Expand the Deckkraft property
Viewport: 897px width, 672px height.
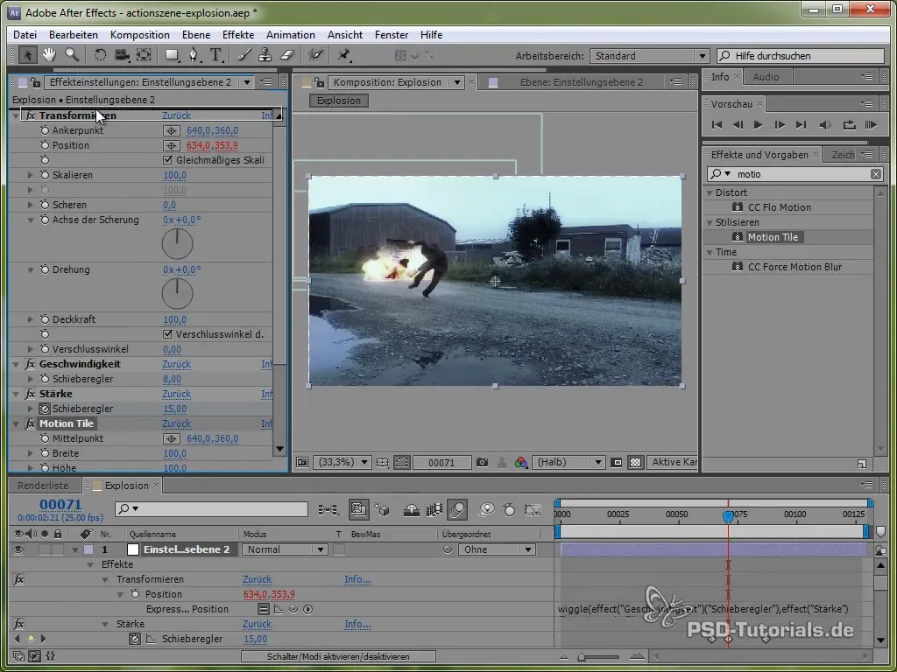pos(31,320)
